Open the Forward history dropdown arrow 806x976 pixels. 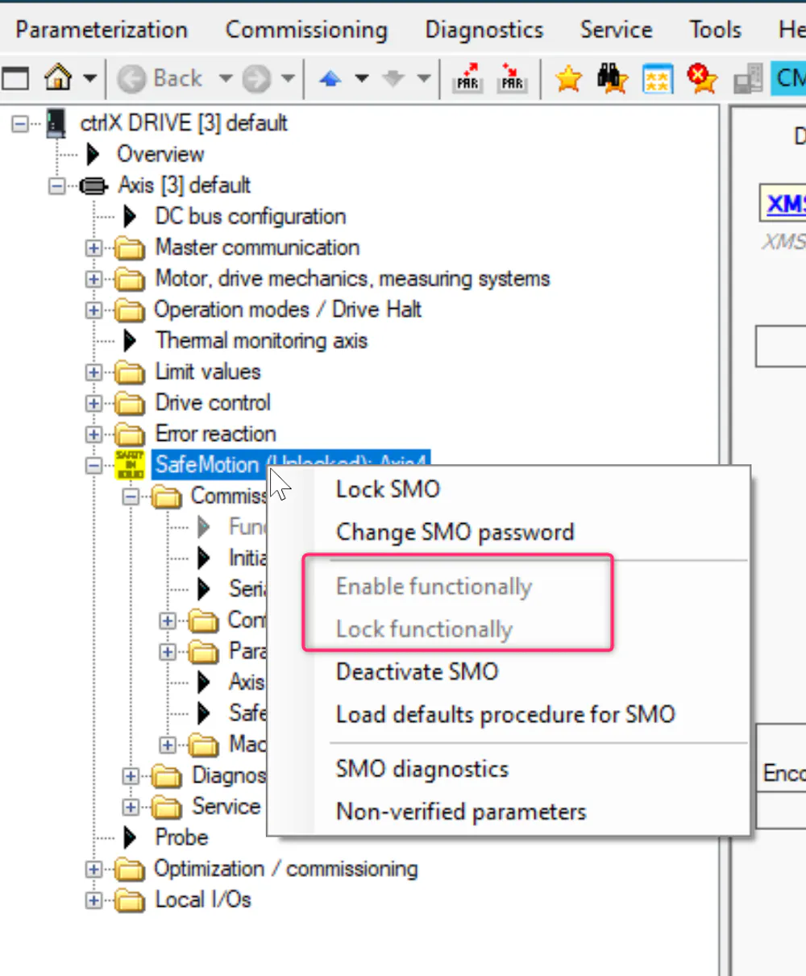point(288,79)
